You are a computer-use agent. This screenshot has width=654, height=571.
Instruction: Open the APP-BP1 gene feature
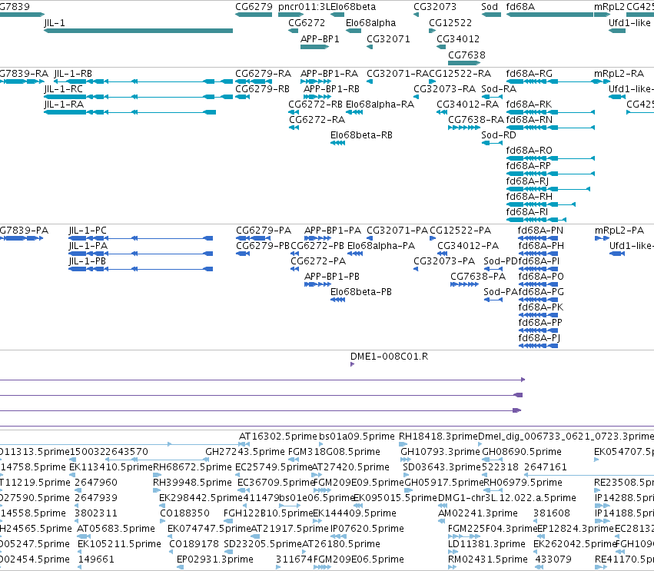[x=315, y=47]
